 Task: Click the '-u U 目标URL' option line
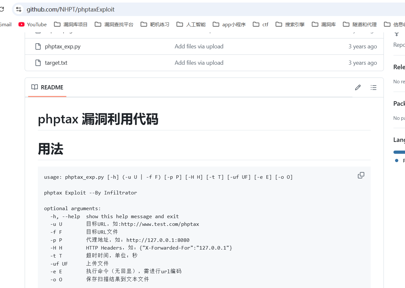point(124,224)
